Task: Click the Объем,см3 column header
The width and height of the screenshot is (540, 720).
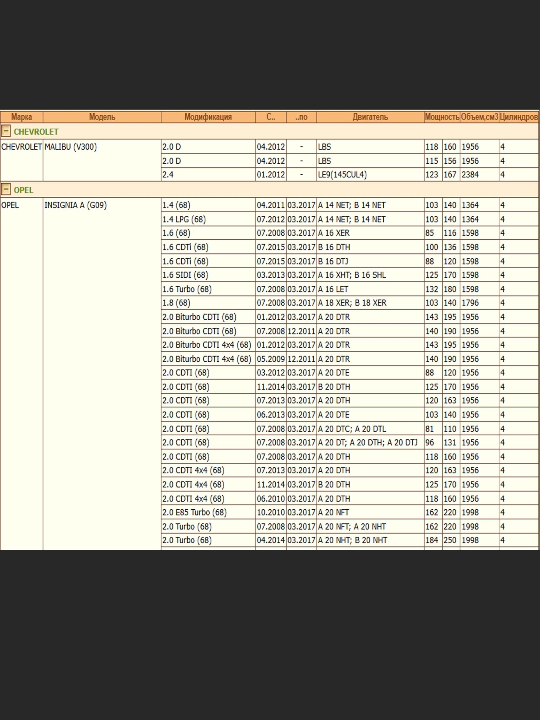Action: click(x=479, y=117)
